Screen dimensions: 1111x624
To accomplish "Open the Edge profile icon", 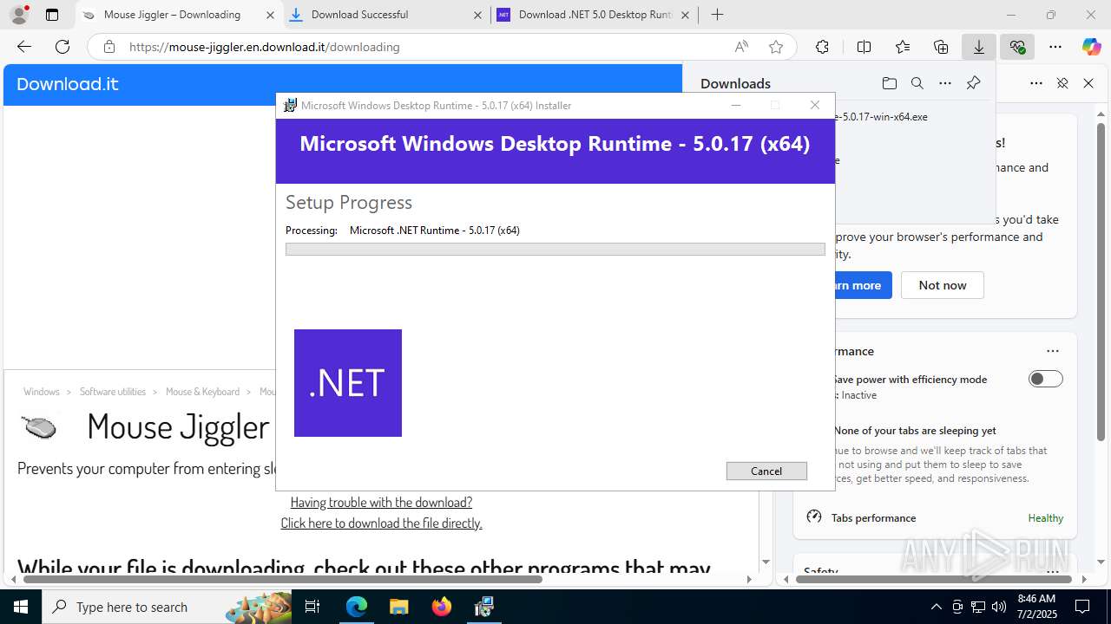I will click(19, 15).
